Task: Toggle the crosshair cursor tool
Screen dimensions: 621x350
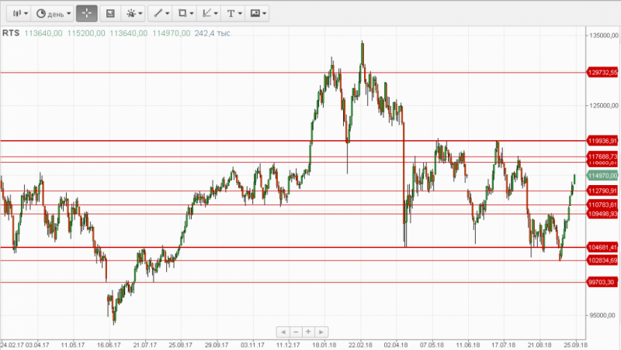Action: 87,13
